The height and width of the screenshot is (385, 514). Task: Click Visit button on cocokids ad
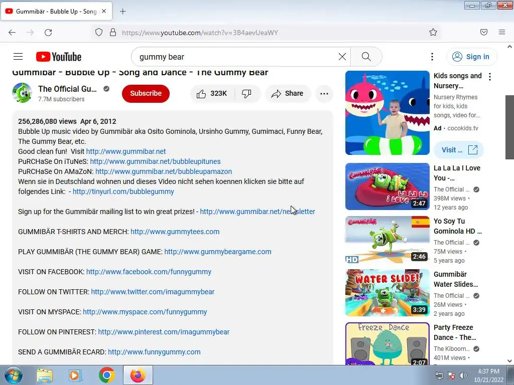tap(459, 150)
